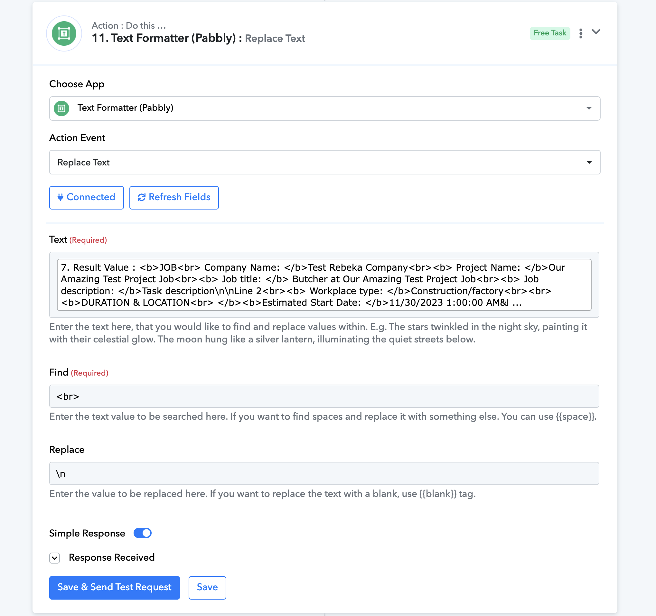656x616 pixels.
Task: Collapse the action step with the chevron
Action: pos(596,32)
